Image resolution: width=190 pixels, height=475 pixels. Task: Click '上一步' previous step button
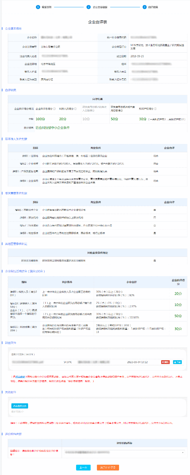point(83,468)
